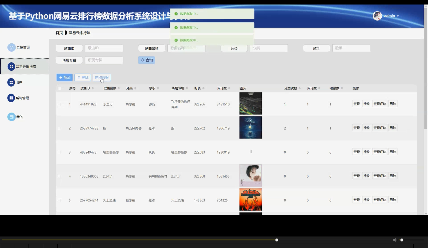Open the 系统管理 menu label

coord(22,98)
